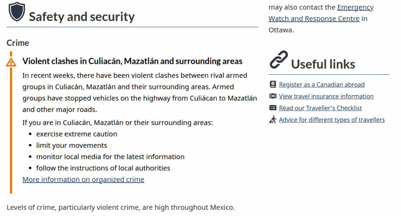Click the exercise extreme caution bullet
This screenshot has height=216, width=401.
[x=76, y=134]
